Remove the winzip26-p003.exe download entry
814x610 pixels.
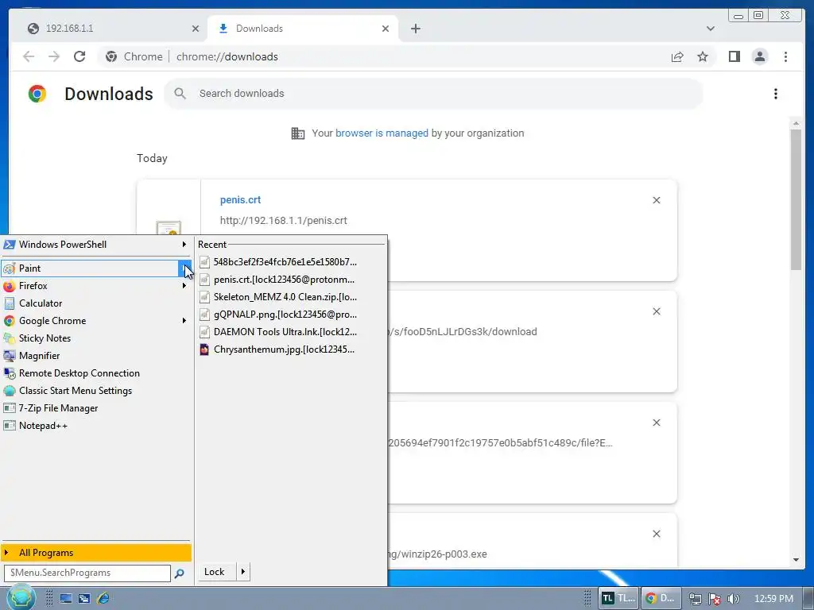[x=656, y=534]
